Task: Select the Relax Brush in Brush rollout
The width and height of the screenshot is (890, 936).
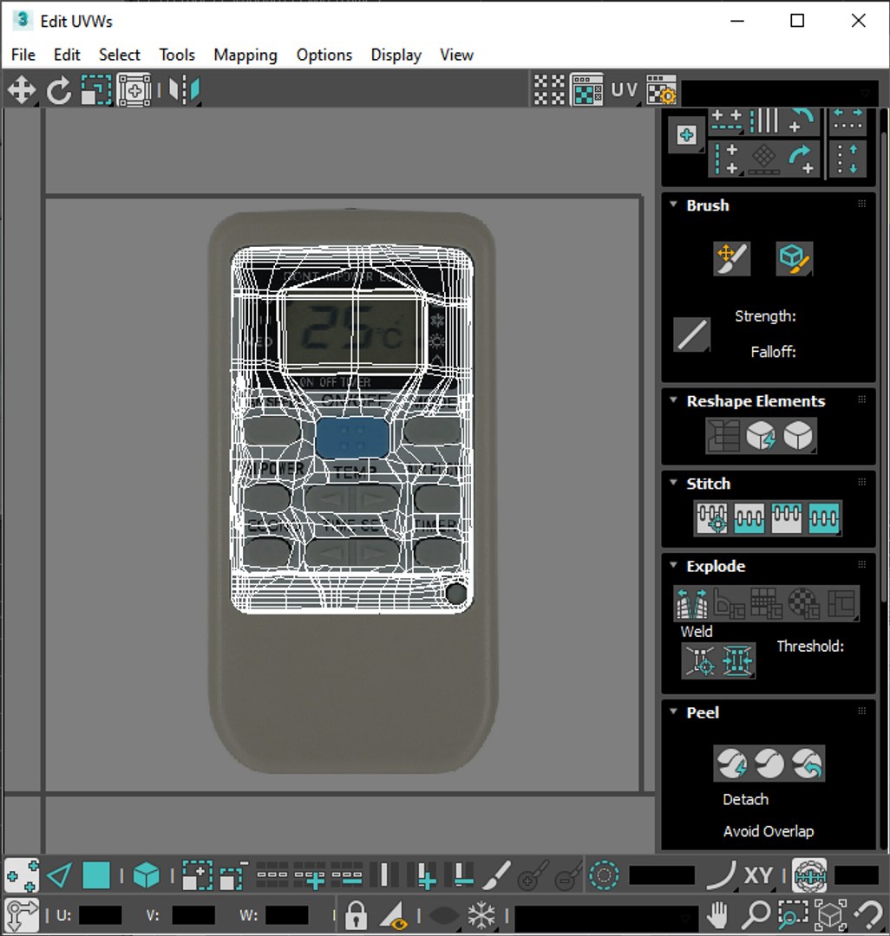Action: [x=794, y=258]
